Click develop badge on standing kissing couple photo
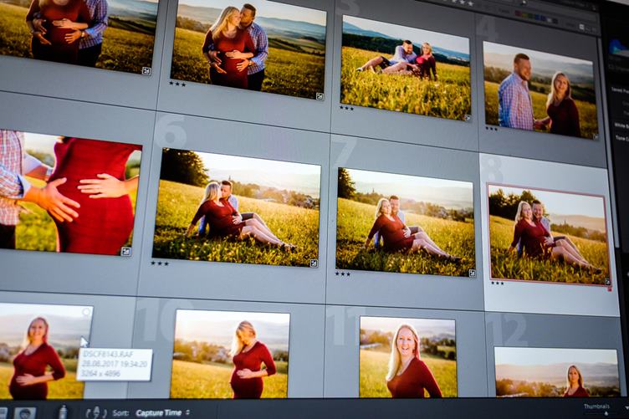 (320, 96)
